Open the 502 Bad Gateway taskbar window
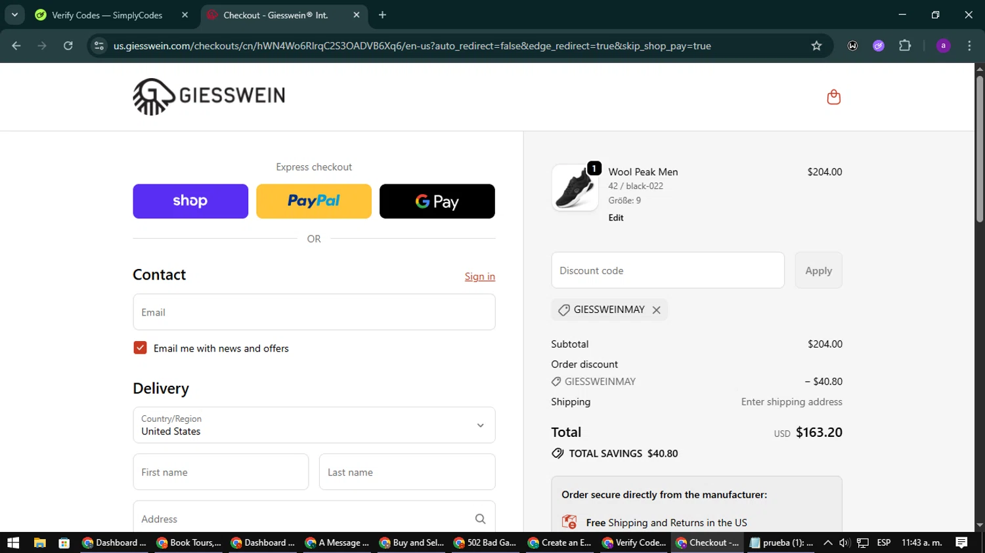Image resolution: width=985 pixels, height=553 pixels. tap(485, 543)
